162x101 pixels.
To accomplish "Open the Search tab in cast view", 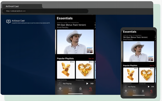I will [90, 89].
